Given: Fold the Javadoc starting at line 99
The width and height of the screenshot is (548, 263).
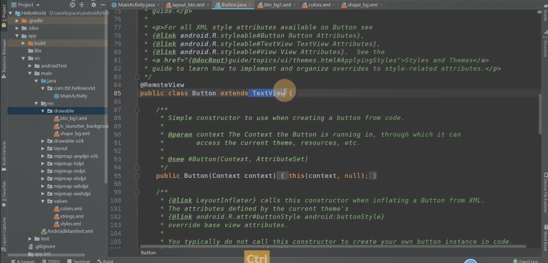Looking at the screenshot, I should coord(137,192).
